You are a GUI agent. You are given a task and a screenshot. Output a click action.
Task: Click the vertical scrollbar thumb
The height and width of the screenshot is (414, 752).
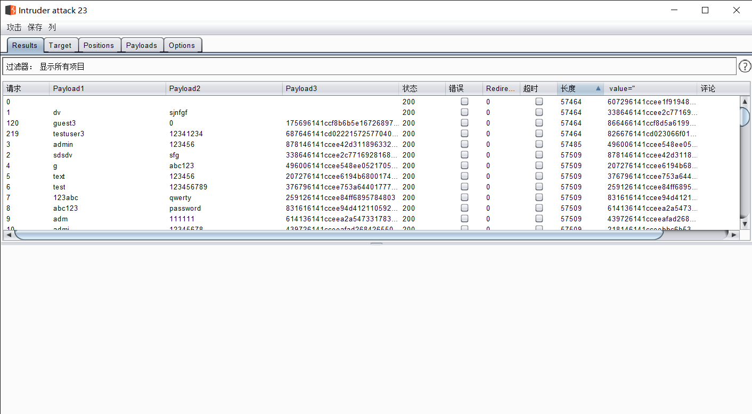[x=745, y=117]
